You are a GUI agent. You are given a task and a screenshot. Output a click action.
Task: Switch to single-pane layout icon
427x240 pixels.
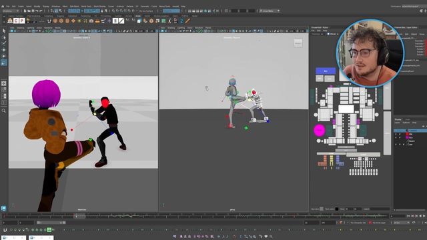coord(4,83)
